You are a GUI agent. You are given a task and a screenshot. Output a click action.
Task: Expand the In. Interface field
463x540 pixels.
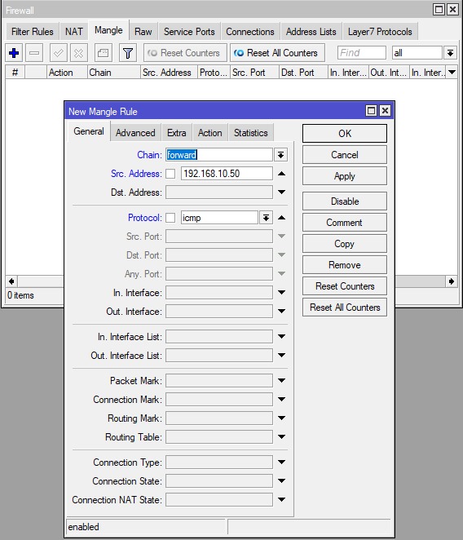tap(281, 292)
